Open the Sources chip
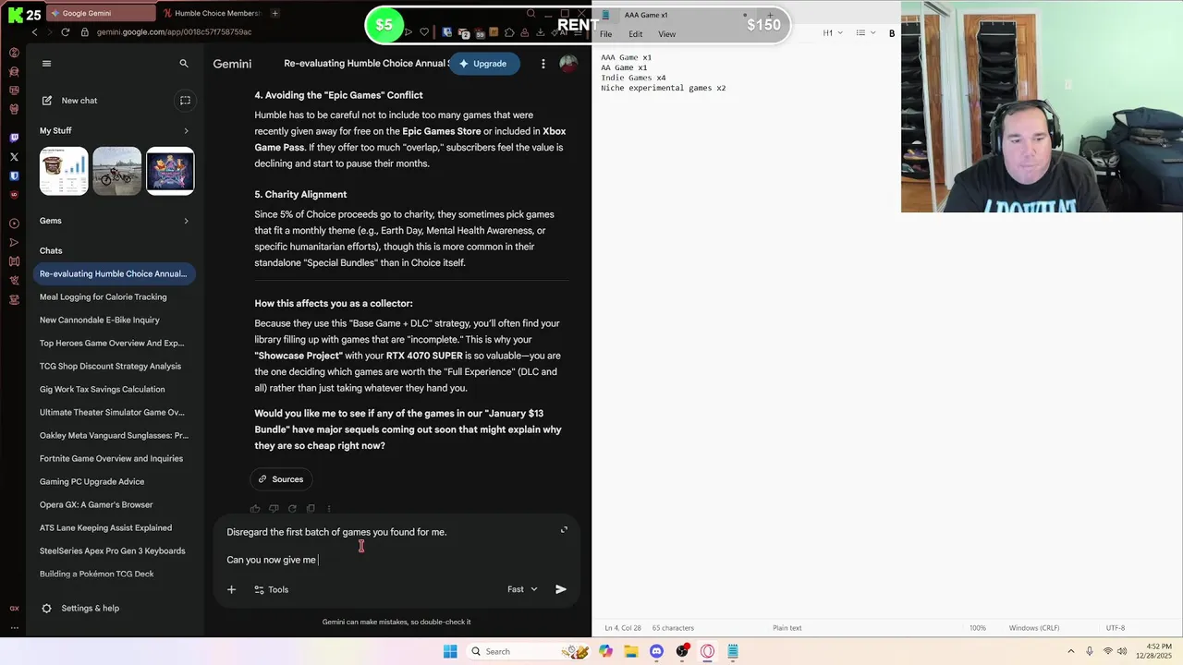Viewport: 1183px width, 665px height. tap(281, 479)
